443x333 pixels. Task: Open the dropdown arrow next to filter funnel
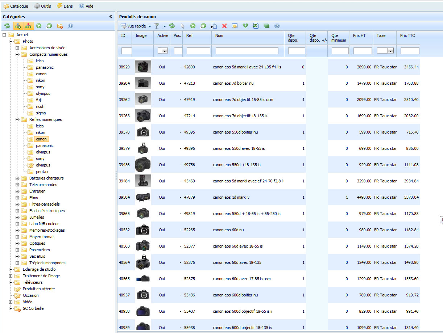pyautogui.click(x=165, y=26)
